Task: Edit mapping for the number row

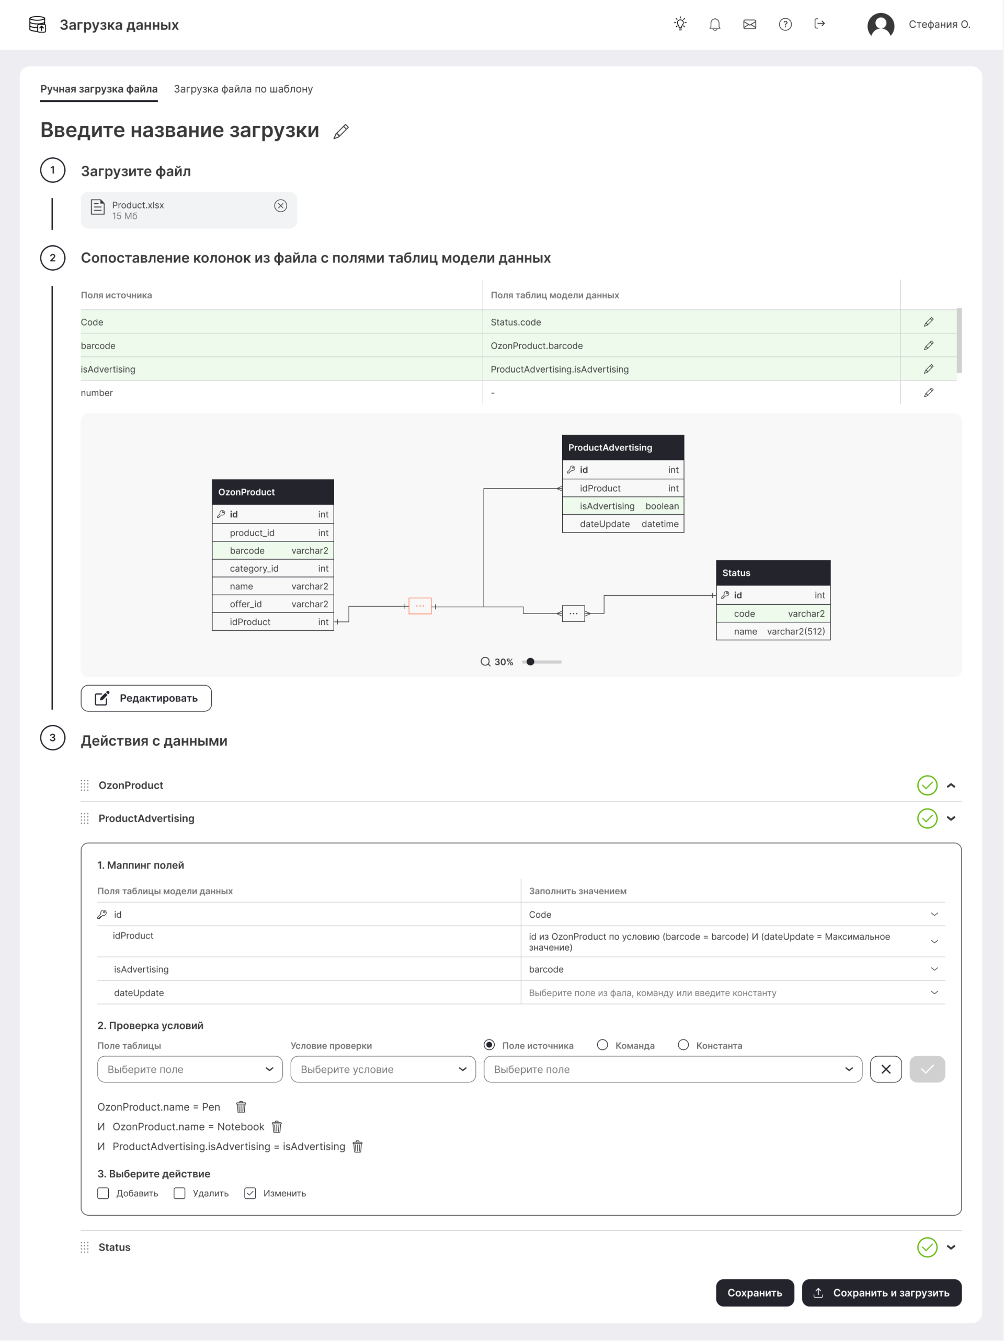Action: 928,393
